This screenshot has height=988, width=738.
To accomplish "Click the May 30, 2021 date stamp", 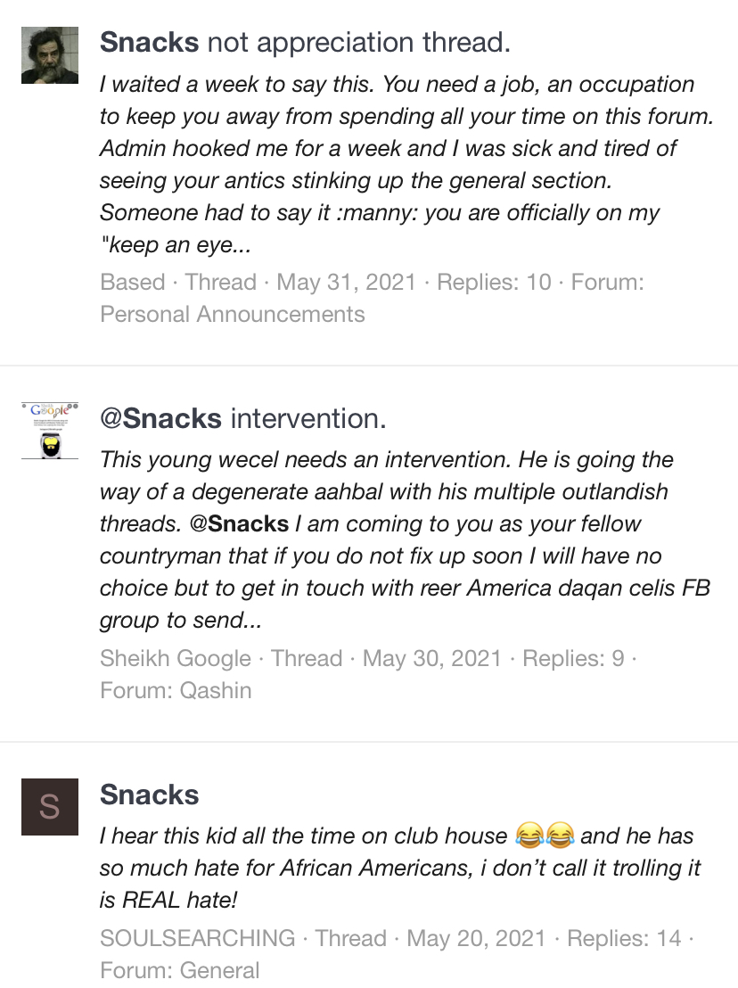I will (432, 658).
